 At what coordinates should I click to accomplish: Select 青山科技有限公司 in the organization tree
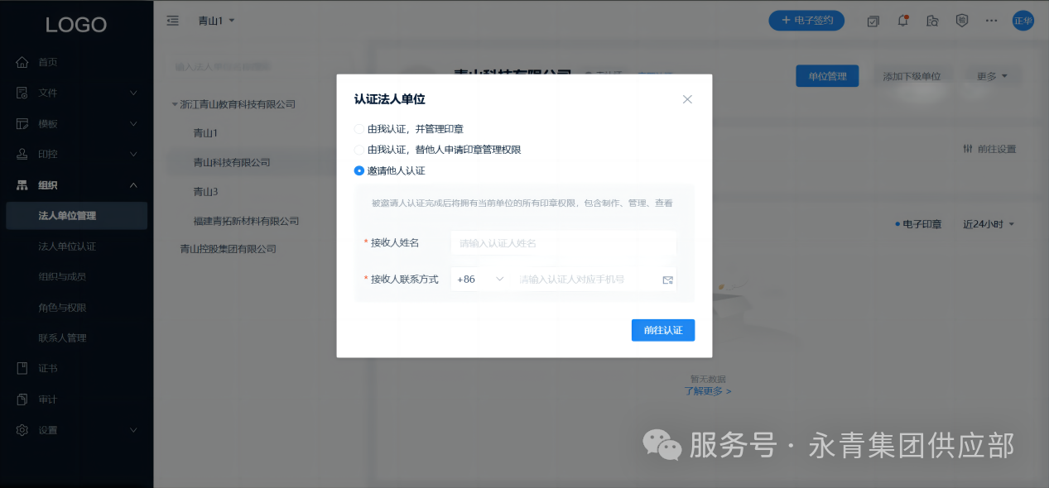(x=232, y=162)
